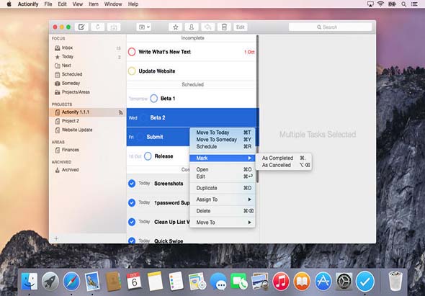Check off Write What's New Text task circle

(x=132, y=52)
